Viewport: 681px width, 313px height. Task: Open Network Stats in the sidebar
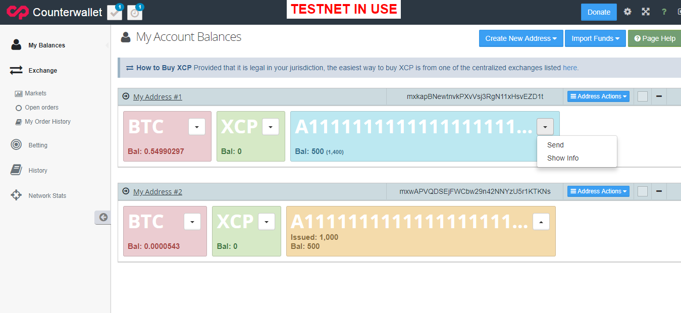pyautogui.click(x=47, y=196)
